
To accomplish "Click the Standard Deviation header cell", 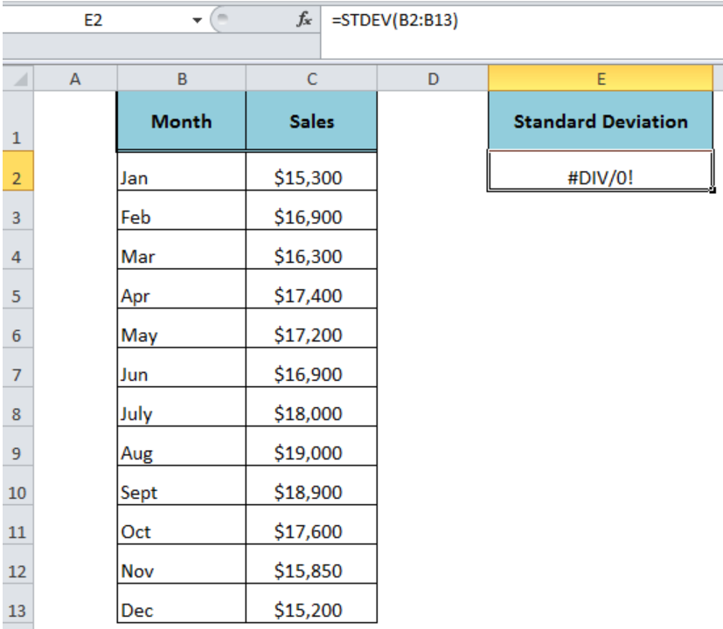I will pos(601,121).
